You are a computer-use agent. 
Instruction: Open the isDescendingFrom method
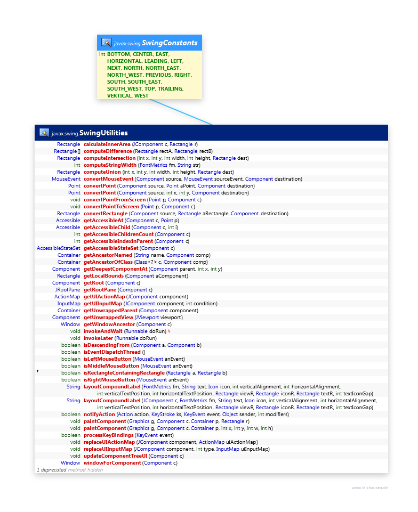click(107, 345)
